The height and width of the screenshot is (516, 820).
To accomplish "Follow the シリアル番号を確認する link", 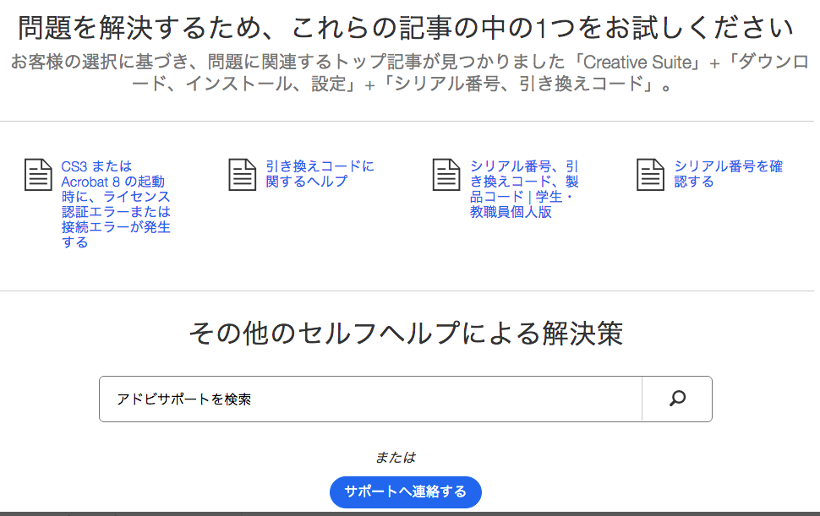I will click(728, 174).
